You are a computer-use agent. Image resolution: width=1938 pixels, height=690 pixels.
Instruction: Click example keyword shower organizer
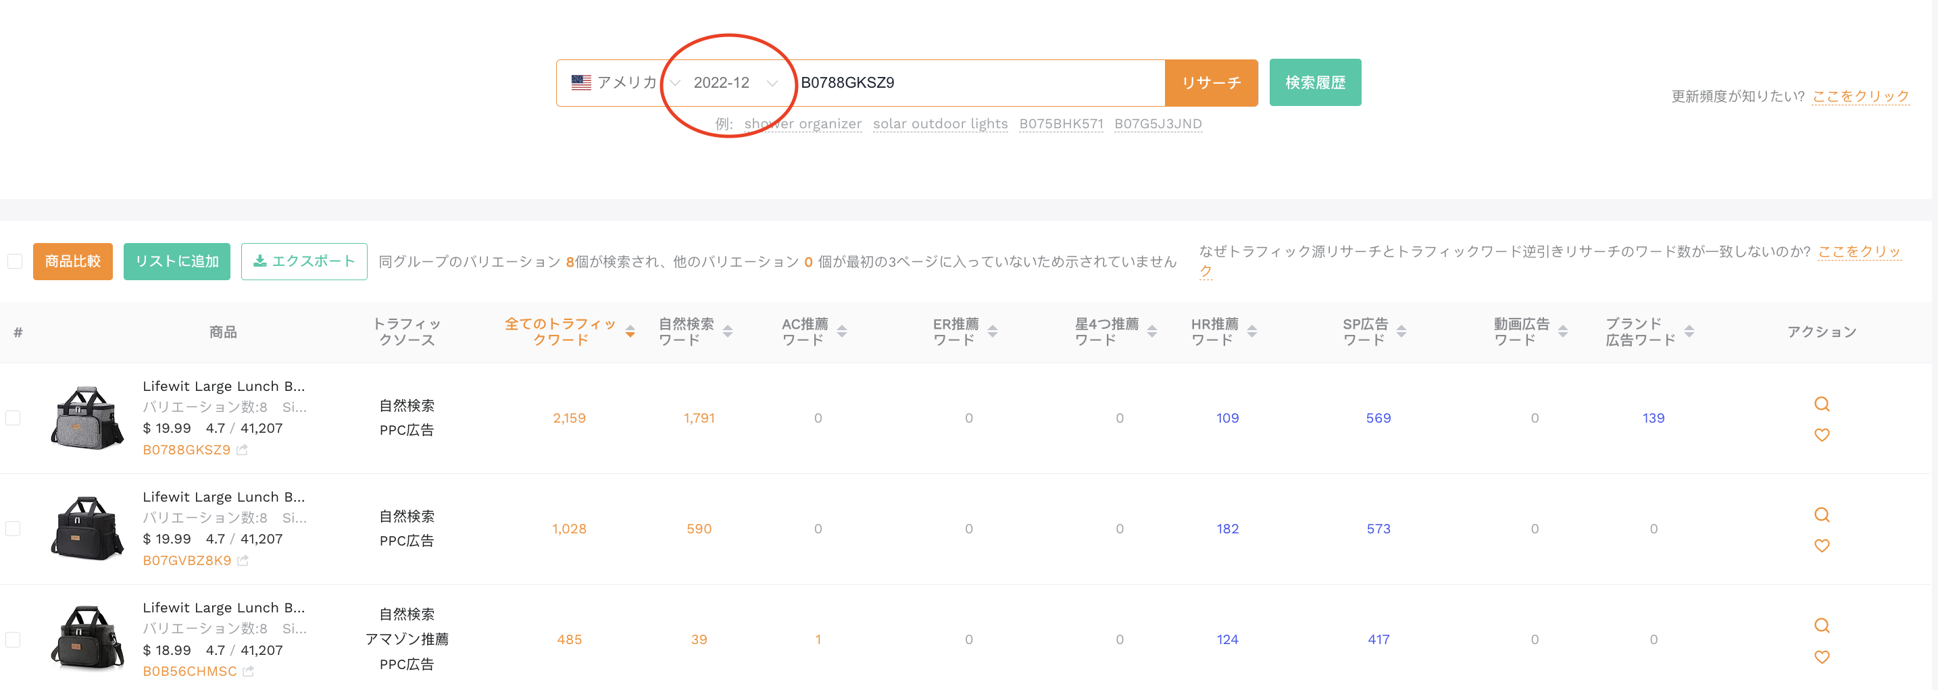803,124
